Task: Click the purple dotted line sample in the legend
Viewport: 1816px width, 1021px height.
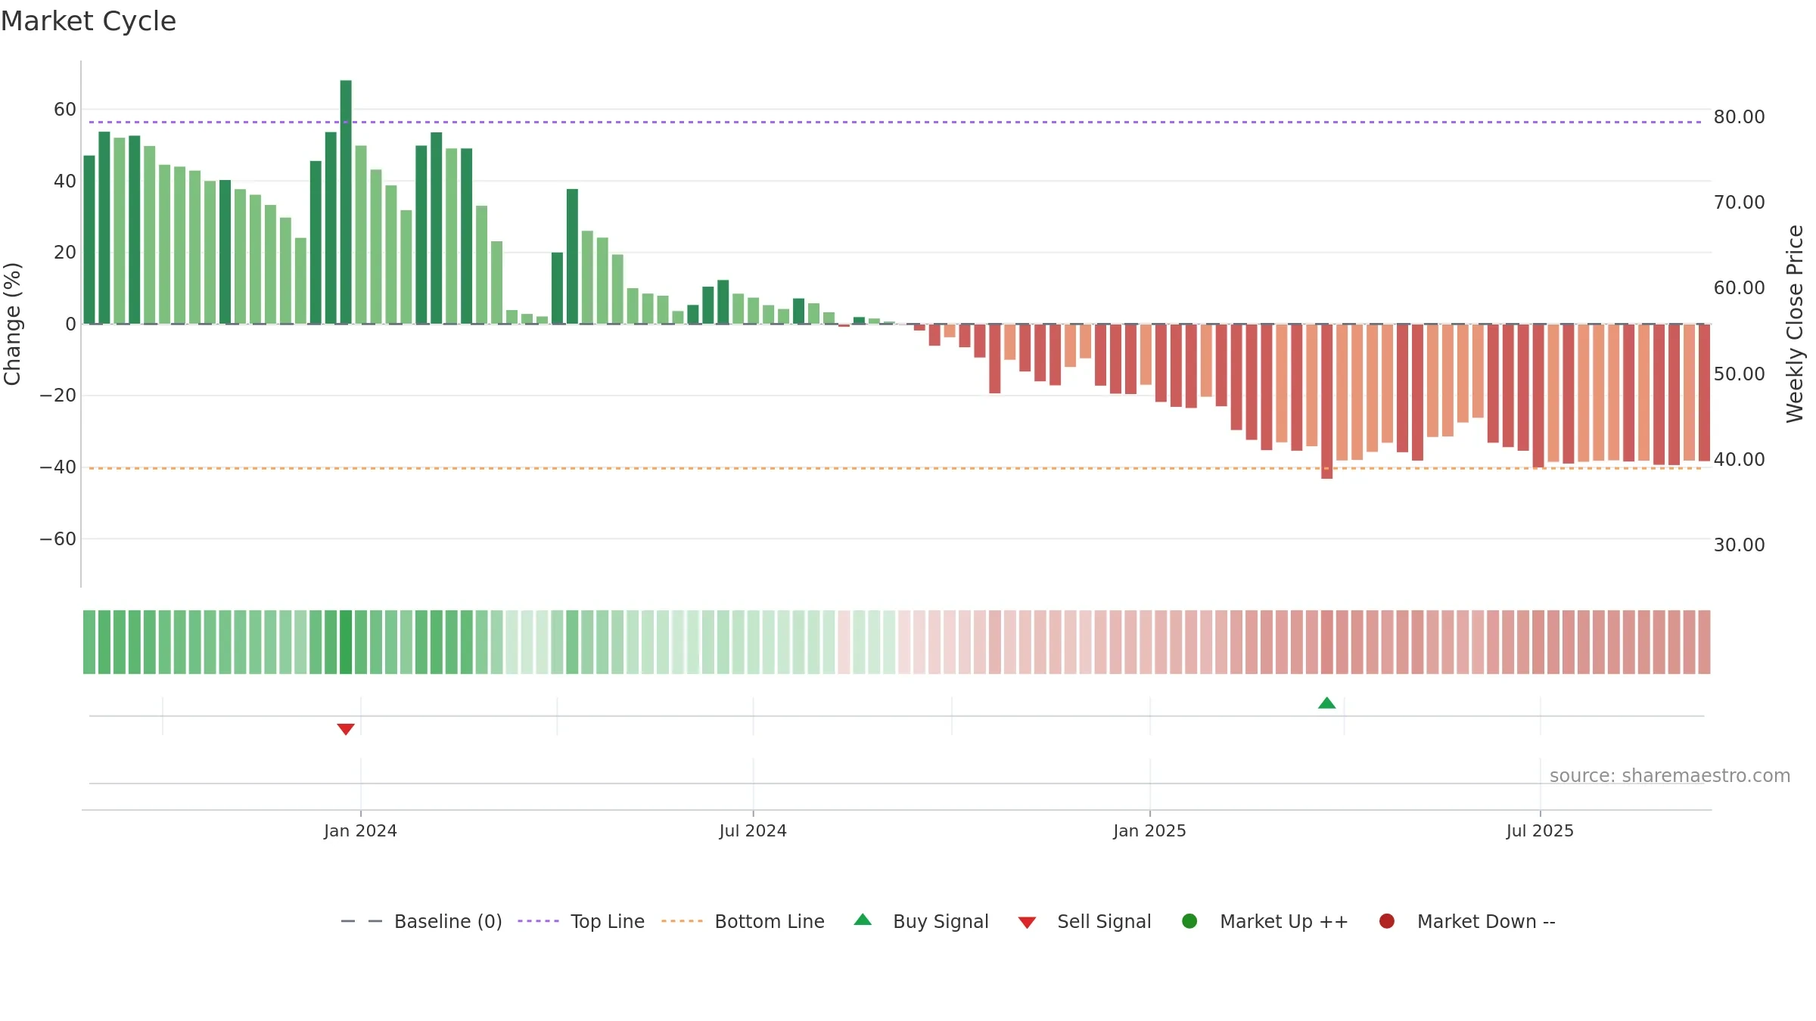Action: click(538, 921)
